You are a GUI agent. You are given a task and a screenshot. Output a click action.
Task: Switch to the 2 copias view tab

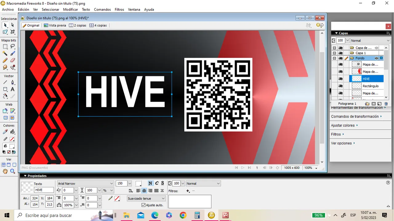pos(78,25)
